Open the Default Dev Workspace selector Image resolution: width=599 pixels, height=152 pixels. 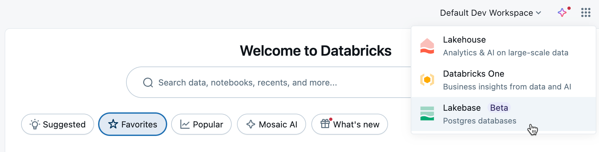(486, 13)
